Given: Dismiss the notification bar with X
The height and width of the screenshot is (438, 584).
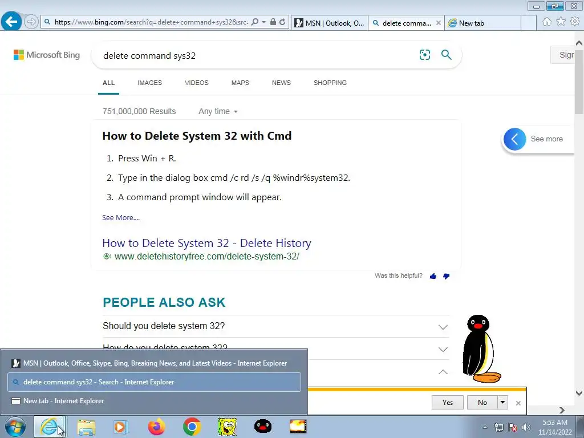Looking at the screenshot, I should pyautogui.click(x=518, y=403).
